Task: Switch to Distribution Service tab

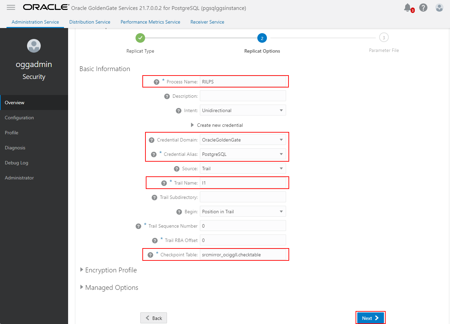Action: pyautogui.click(x=90, y=22)
